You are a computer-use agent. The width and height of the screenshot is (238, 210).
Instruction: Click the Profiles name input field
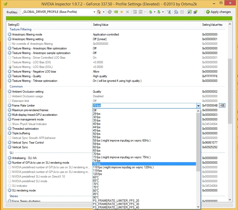[x=57, y=12]
